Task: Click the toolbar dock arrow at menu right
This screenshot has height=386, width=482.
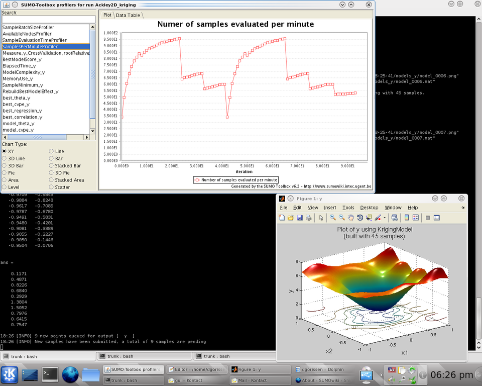Action: pos(463,207)
